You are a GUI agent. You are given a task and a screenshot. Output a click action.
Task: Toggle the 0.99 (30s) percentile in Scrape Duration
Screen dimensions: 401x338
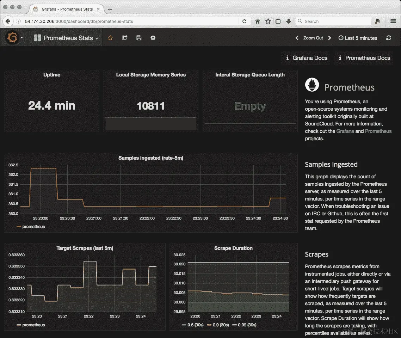[247, 325]
